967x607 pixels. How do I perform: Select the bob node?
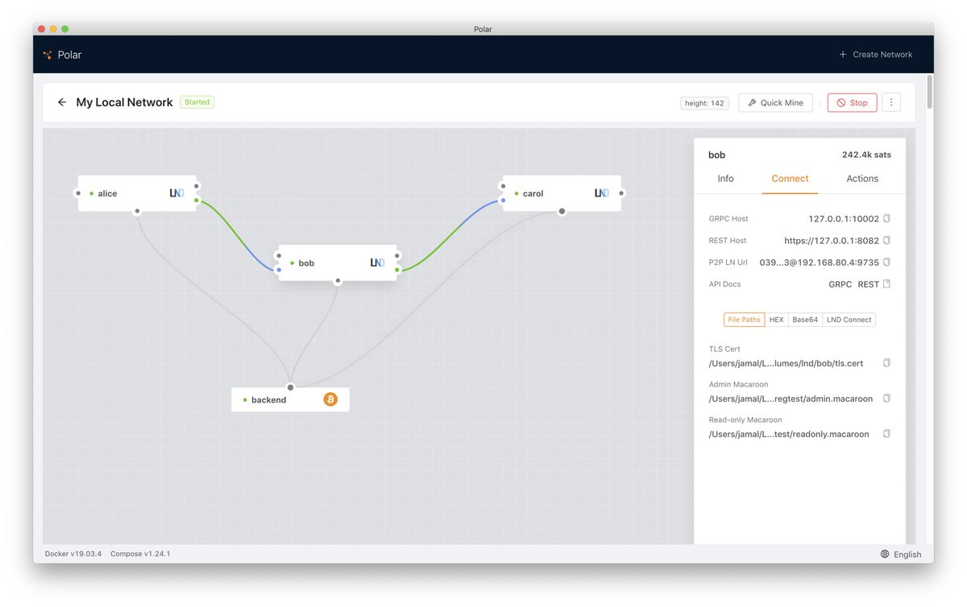coord(338,262)
